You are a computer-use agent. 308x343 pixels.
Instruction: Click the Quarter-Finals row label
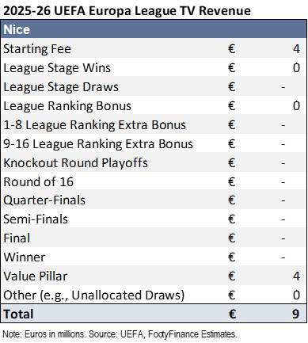pyautogui.click(x=44, y=200)
